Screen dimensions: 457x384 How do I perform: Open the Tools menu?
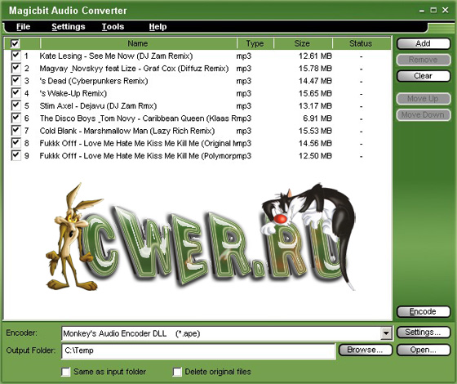pos(113,26)
